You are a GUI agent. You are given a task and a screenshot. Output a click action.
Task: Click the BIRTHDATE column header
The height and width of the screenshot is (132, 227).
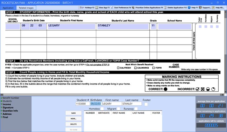point(104,113)
